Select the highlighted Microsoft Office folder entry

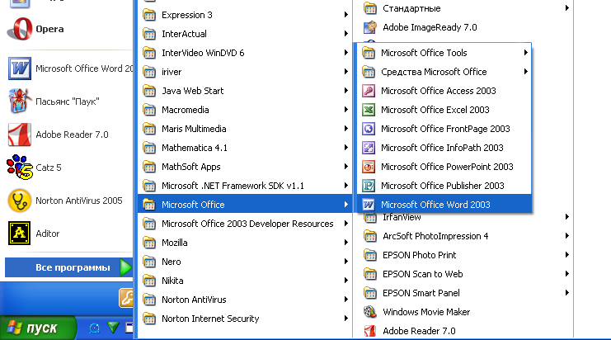pyautogui.click(x=245, y=205)
